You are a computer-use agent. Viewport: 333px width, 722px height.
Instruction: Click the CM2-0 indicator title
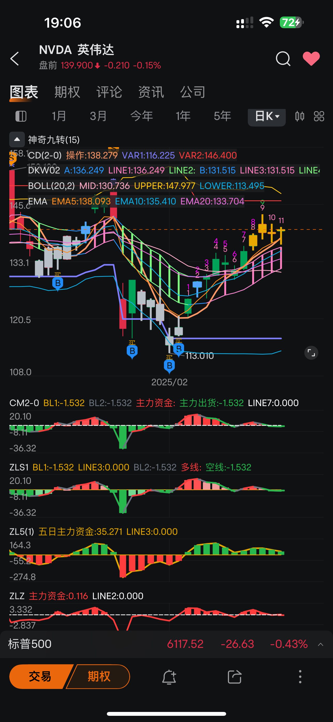(24, 403)
